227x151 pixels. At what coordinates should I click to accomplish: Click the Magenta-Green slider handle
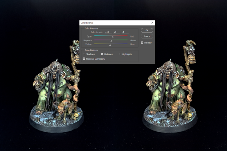111,41
